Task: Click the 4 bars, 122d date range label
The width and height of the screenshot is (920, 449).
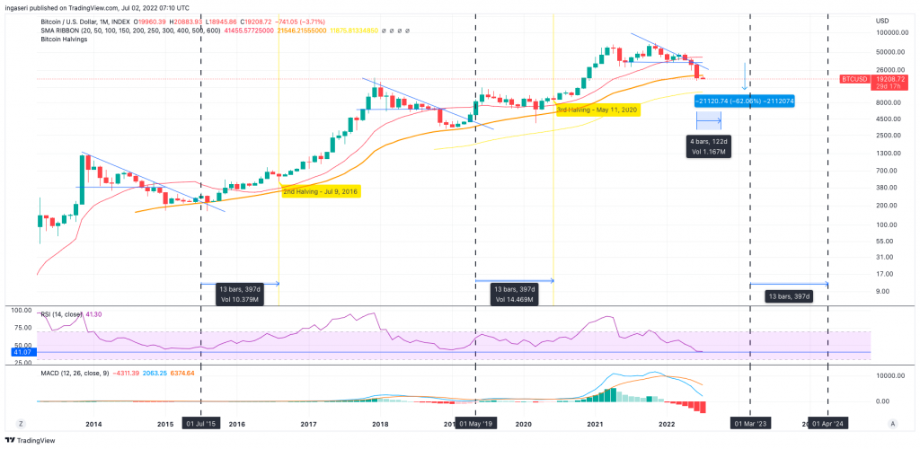Action: click(x=709, y=146)
